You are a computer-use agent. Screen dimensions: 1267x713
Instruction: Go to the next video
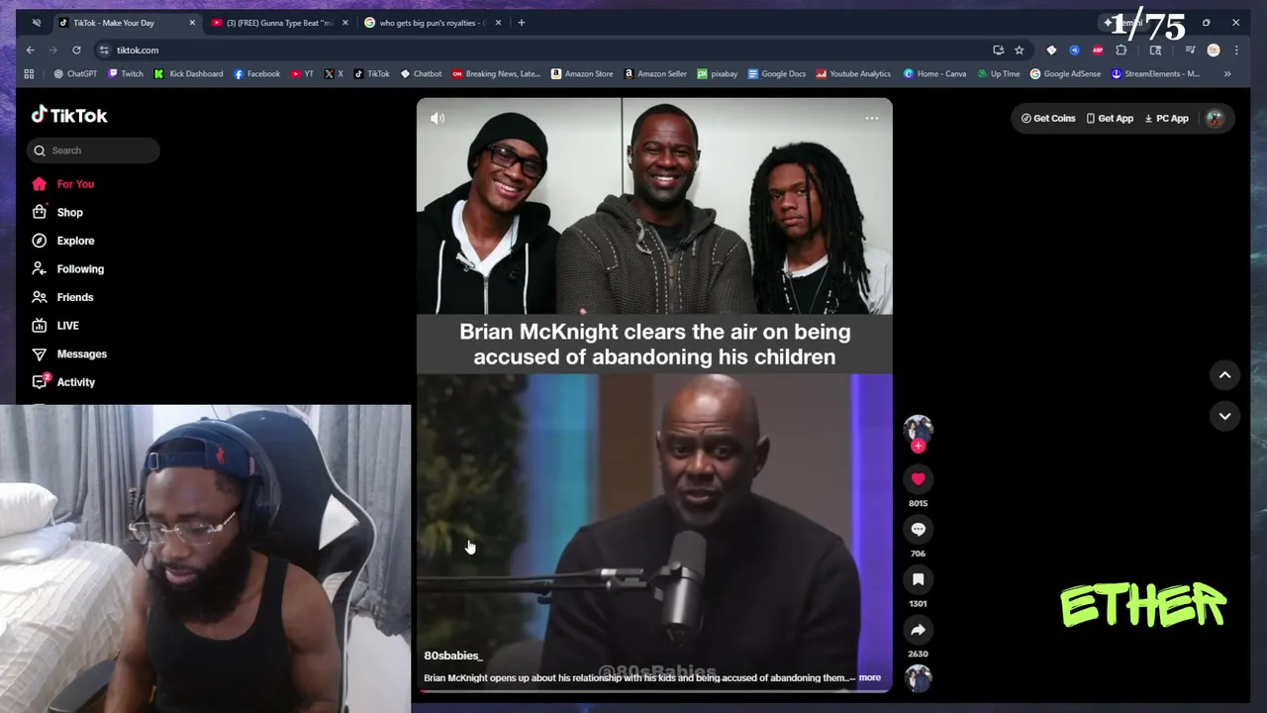[x=1224, y=417]
